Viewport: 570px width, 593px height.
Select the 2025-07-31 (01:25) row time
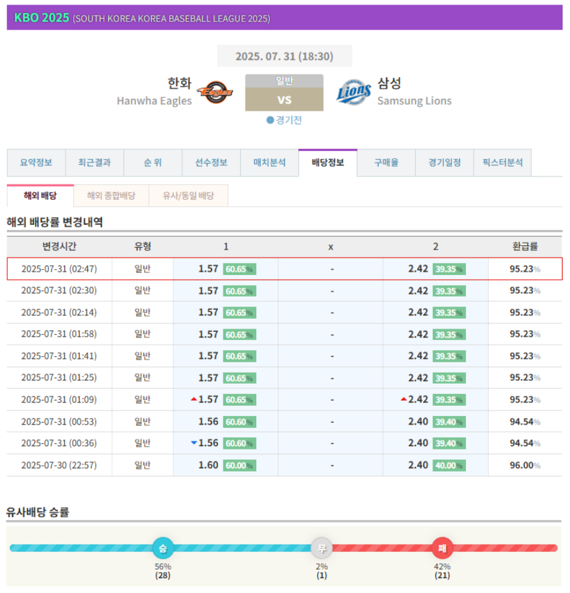coord(59,378)
